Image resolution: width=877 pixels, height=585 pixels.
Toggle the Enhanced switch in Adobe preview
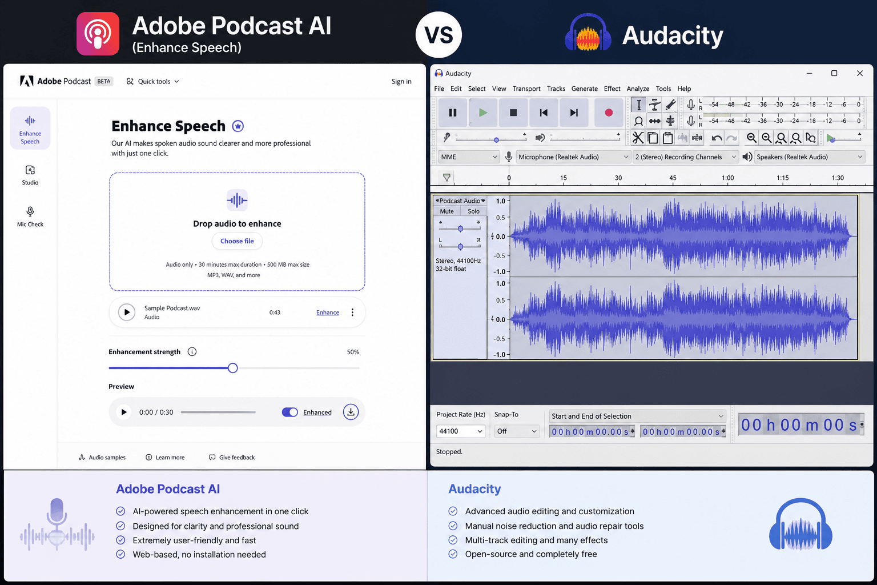tap(290, 412)
